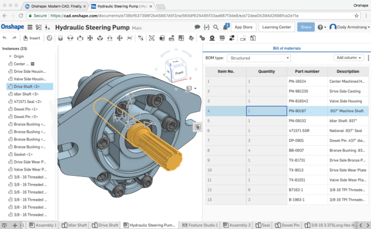The height and width of the screenshot is (229, 371).
Task: Select the Tangent mate tool
Action: [140, 38]
